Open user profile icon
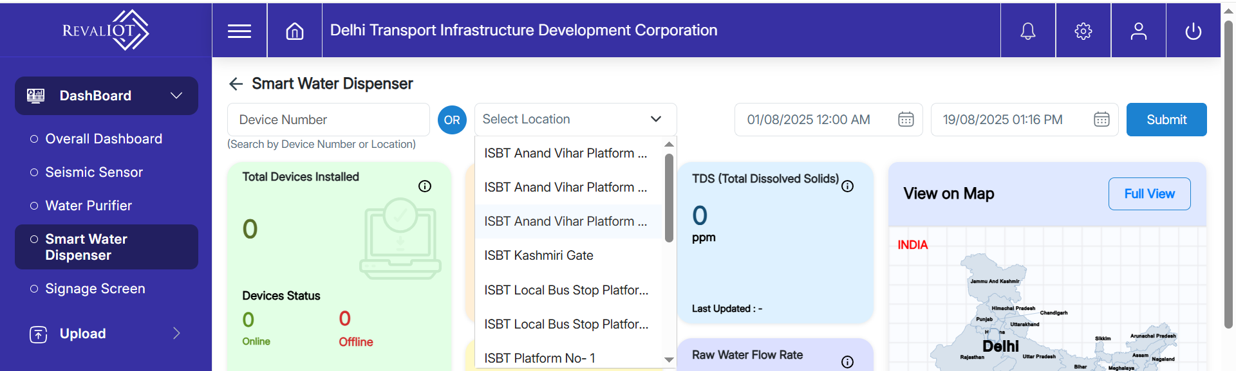Screen dimensions: 1236x371 pyautogui.click(x=1139, y=31)
